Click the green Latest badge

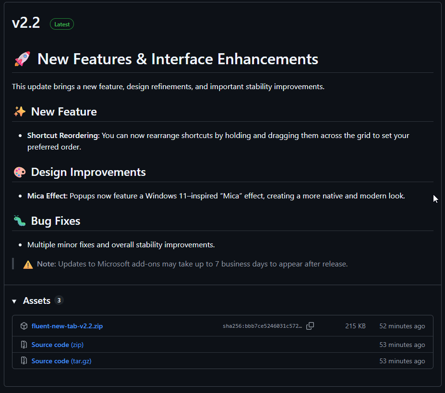[x=62, y=24]
